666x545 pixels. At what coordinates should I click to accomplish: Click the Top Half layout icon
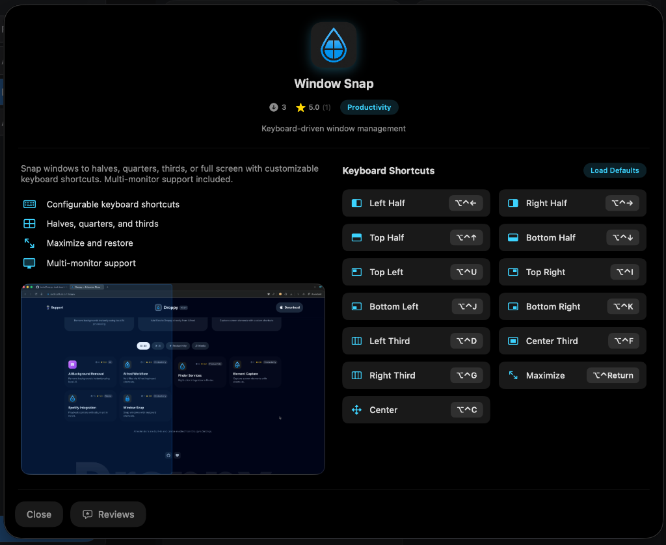(356, 237)
